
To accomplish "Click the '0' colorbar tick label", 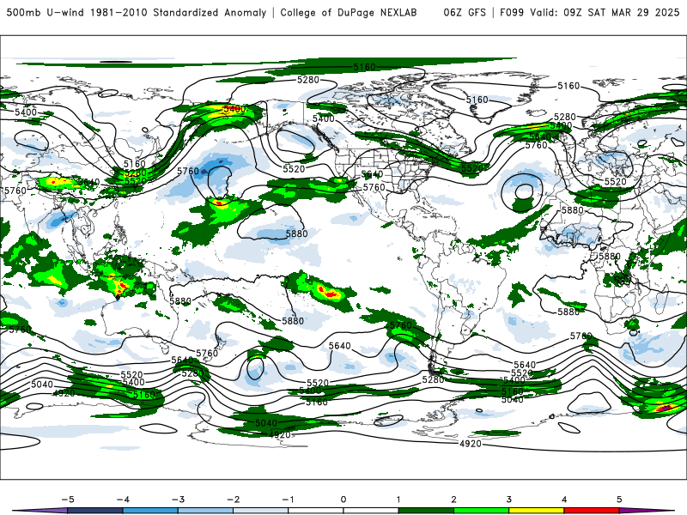I will 343,500.
